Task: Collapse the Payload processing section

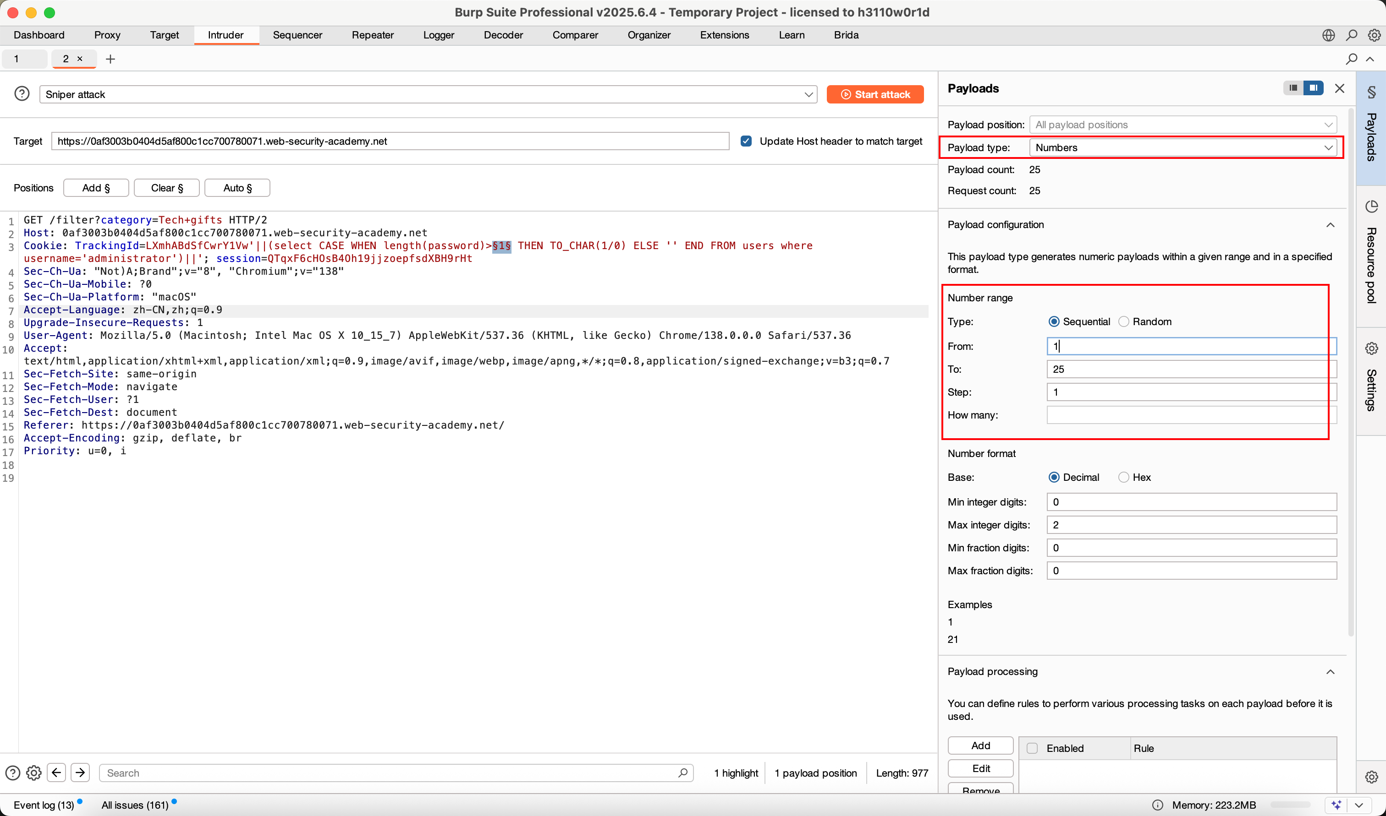Action: pyautogui.click(x=1331, y=671)
